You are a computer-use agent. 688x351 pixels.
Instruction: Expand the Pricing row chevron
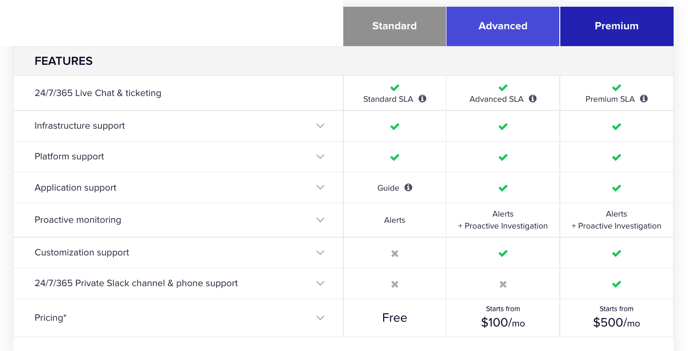(320, 318)
